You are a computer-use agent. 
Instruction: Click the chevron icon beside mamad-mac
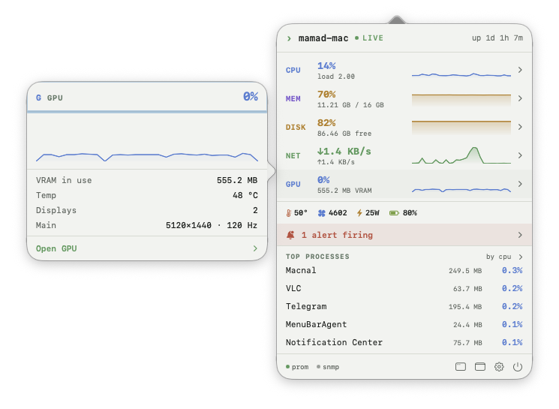[289, 38]
